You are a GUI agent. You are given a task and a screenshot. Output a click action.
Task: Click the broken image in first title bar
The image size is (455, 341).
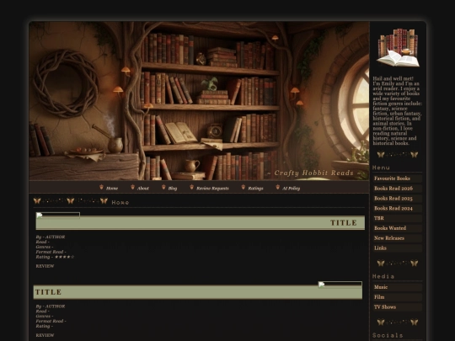coord(58,216)
